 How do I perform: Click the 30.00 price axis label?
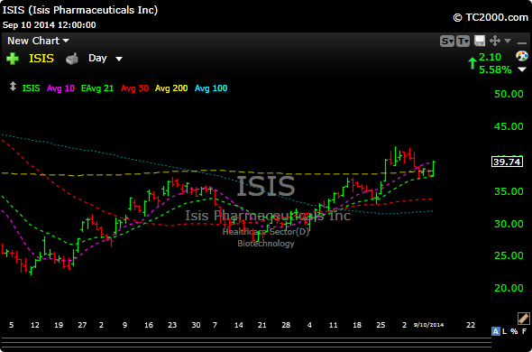click(509, 224)
